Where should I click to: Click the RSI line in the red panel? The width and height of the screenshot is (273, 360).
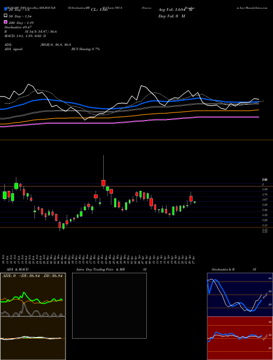234,337
